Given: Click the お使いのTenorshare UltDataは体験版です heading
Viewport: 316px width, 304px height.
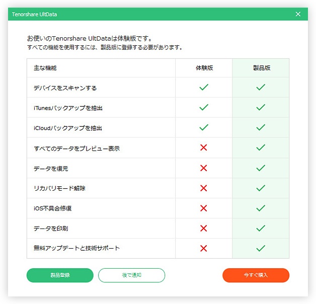Looking at the screenshot, I should pyautogui.click(x=90, y=38).
